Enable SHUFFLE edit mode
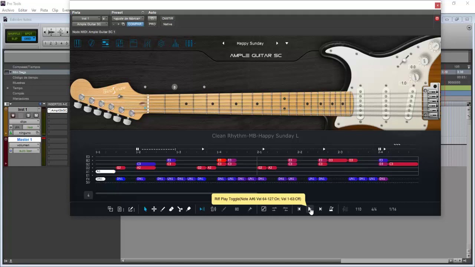 click(14, 34)
